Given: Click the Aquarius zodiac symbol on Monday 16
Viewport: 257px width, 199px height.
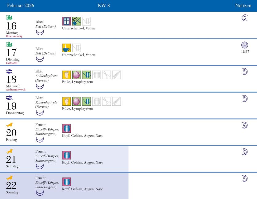Looking at the screenshot, I should pyautogui.click(x=9, y=18).
